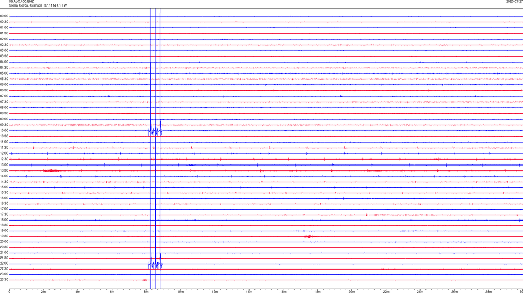Screen dimensions: 523x294
Task: Click the station code IG.ALOJ.00.EHZ
Action: (x=21, y=2)
